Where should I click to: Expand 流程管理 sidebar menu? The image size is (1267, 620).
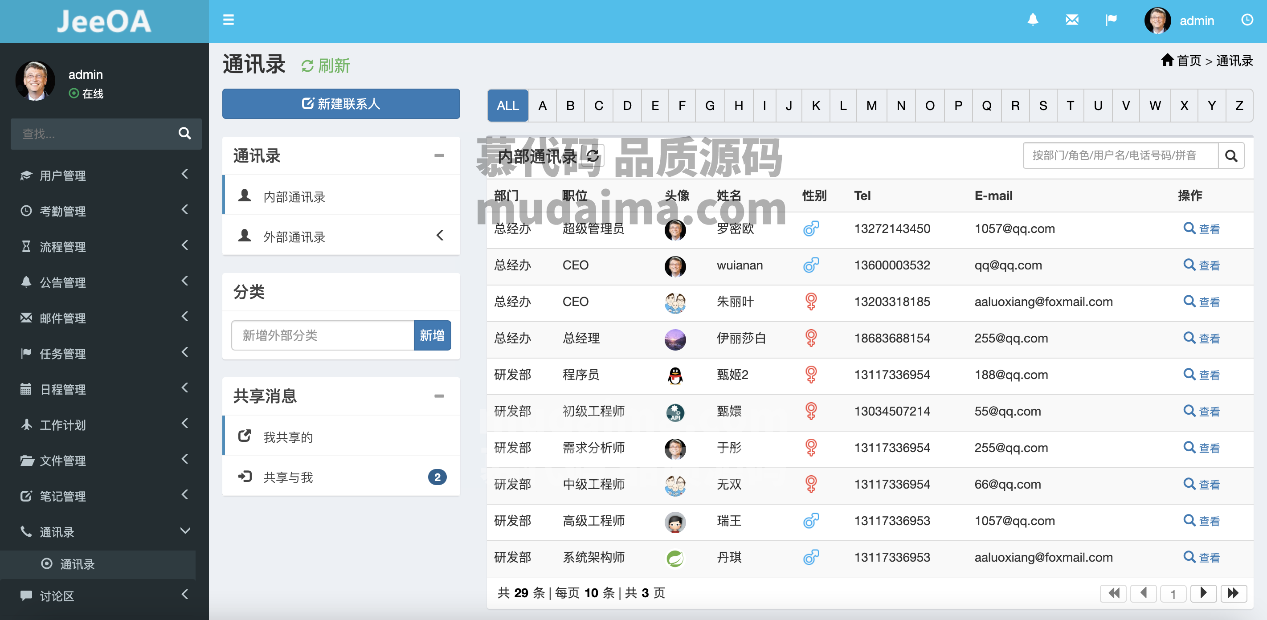104,247
